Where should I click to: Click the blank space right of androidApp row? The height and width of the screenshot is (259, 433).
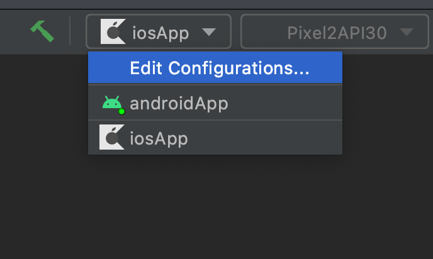point(284,102)
